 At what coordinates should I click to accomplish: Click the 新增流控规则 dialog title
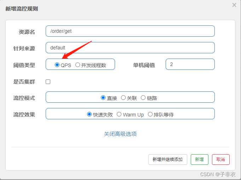[x=22, y=9]
